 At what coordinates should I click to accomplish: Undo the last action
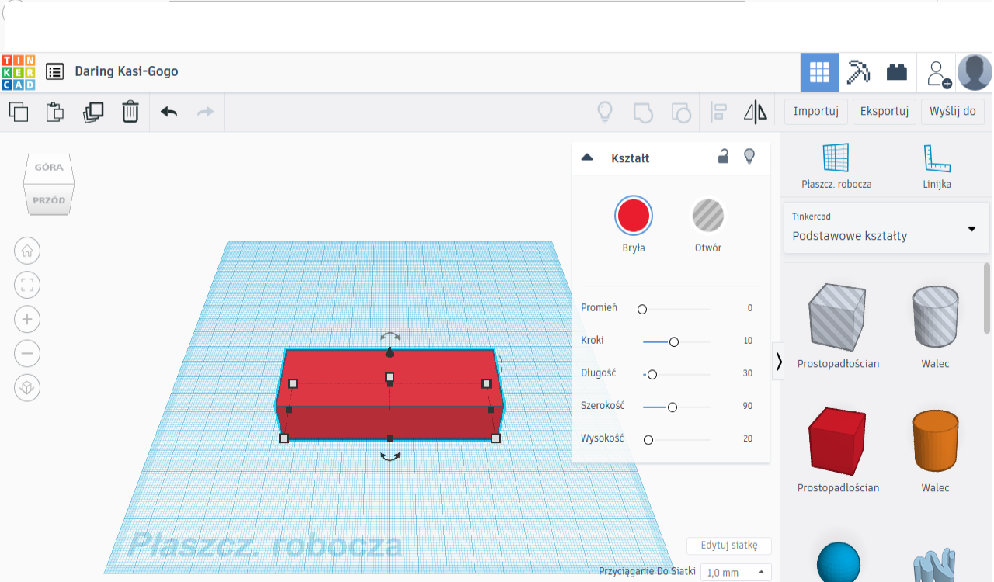(x=169, y=112)
